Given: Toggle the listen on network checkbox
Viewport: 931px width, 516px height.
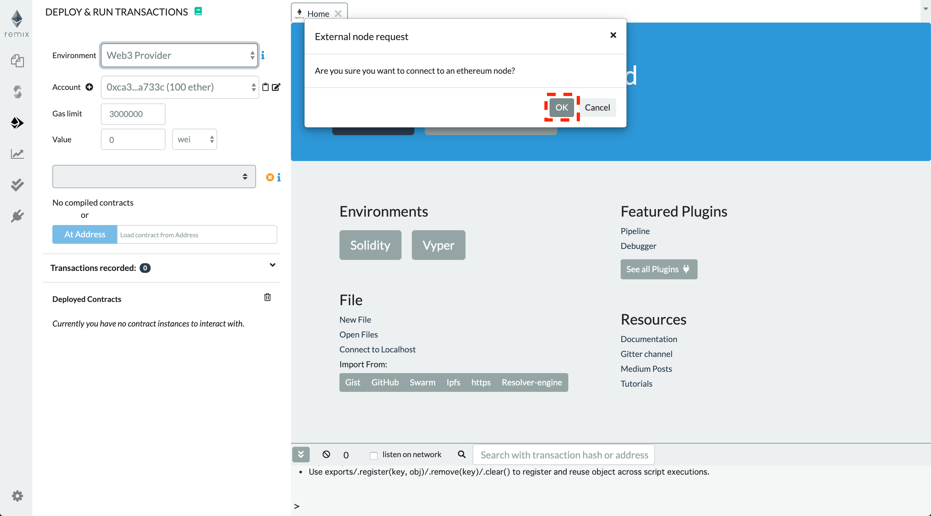Looking at the screenshot, I should point(373,455).
